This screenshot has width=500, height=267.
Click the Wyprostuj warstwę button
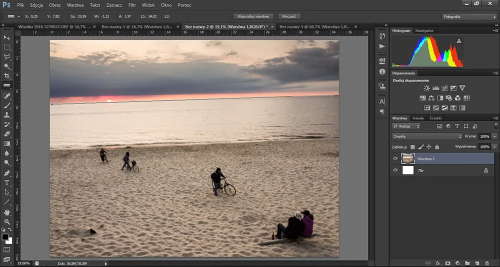(253, 16)
